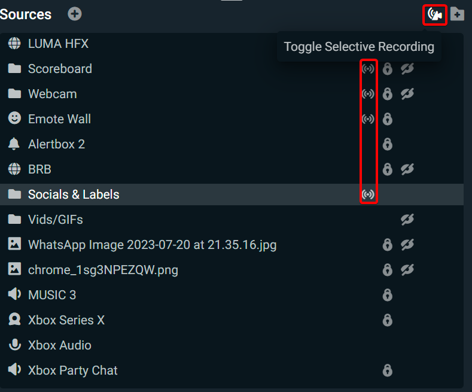This screenshot has width=472, height=392.
Task: Select the Xbox Series X source
Action: [66, 320]
